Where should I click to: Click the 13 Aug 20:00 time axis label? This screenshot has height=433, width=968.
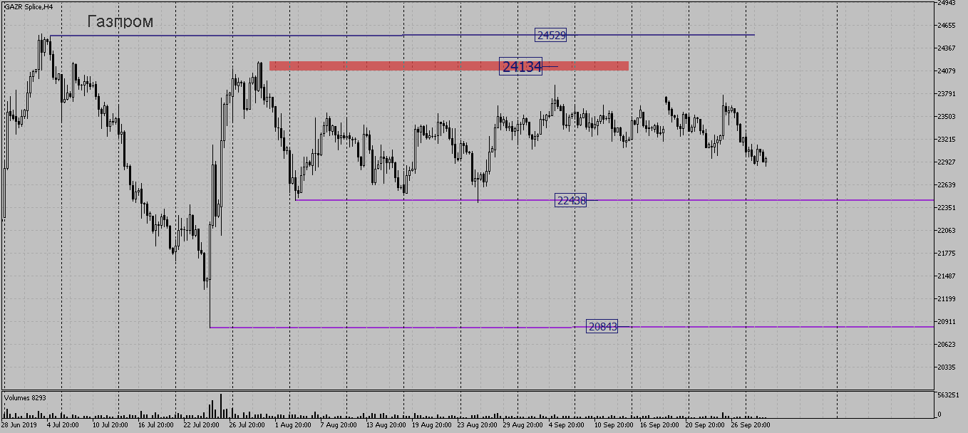point(386,424)
